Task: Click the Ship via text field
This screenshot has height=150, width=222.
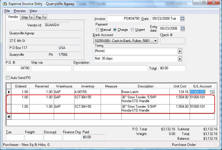Action: click(x=51, y=68)
